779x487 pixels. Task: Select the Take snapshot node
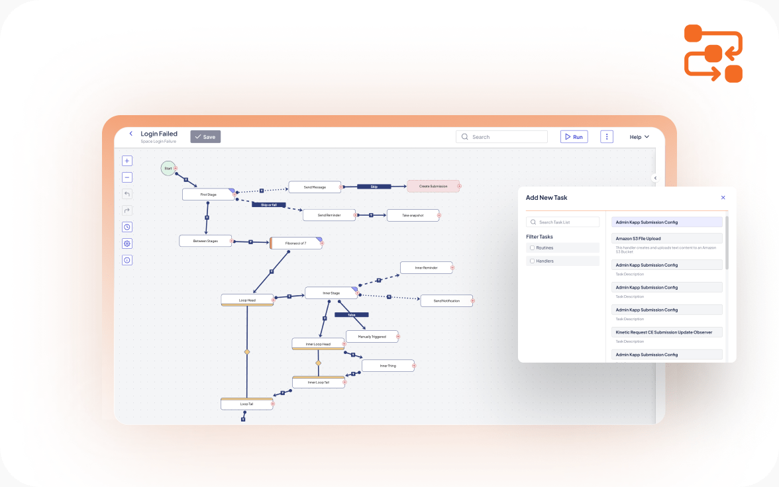pos(413,216)
